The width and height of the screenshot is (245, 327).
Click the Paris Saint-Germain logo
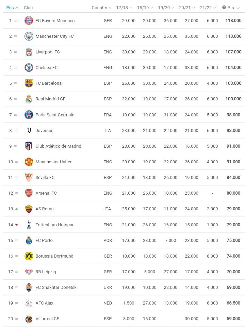click(x=29, y=115)
